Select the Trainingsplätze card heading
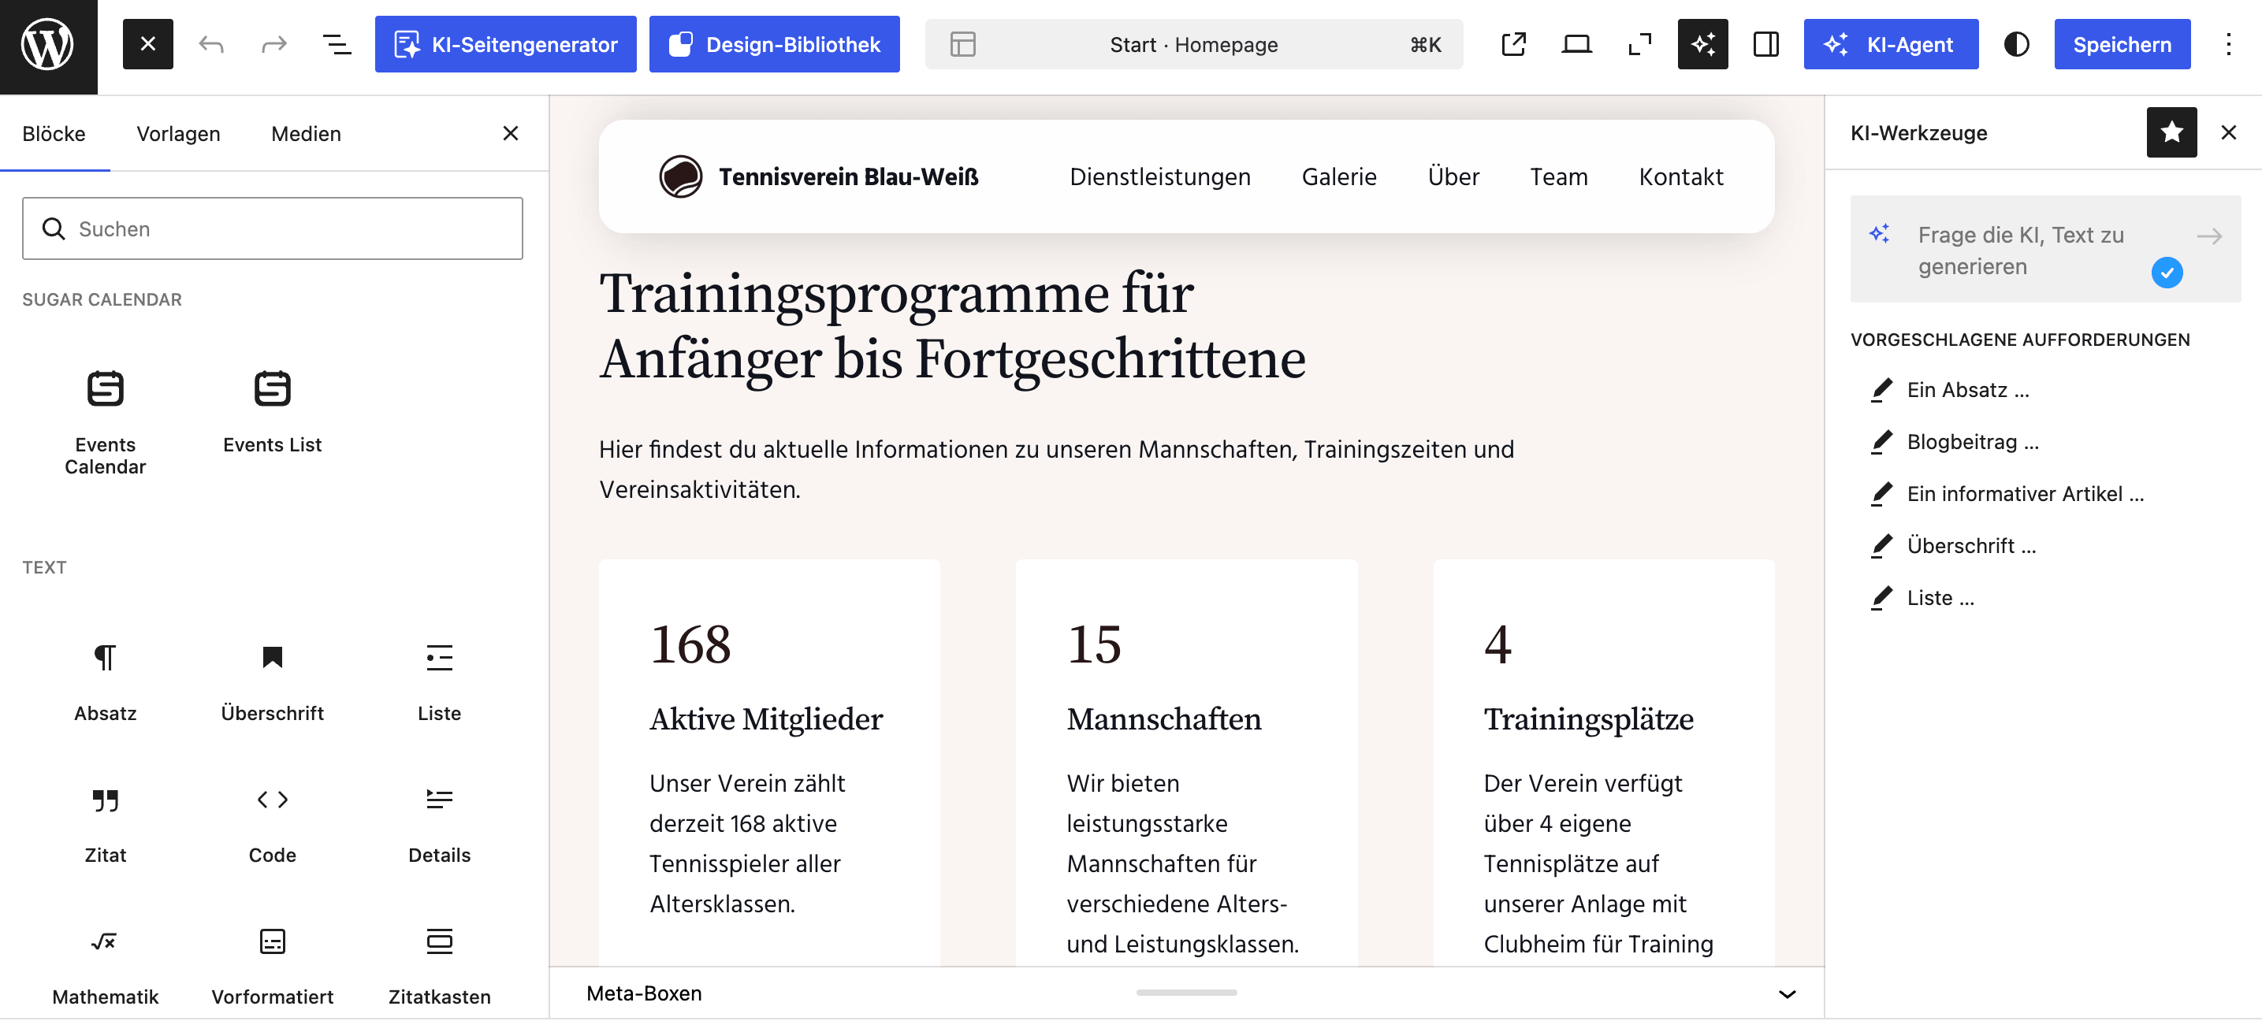2262x1021 pixels. pyautogui.click(x=1588, y=719)
